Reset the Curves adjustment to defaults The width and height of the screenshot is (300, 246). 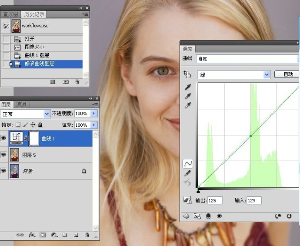(x=289, y=216)
